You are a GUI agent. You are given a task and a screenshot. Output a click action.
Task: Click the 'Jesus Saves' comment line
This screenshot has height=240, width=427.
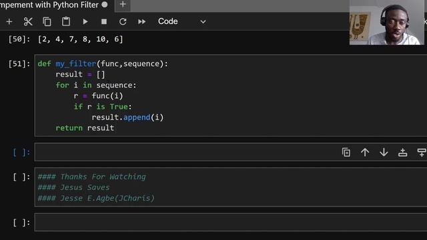coord(73,187)
